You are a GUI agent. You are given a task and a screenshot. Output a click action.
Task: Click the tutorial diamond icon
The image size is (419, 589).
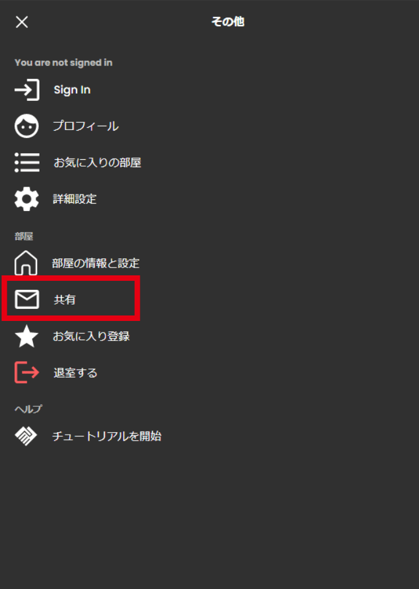26,436
